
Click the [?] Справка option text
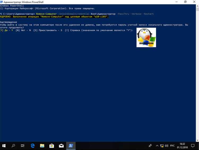coord(72,30)
